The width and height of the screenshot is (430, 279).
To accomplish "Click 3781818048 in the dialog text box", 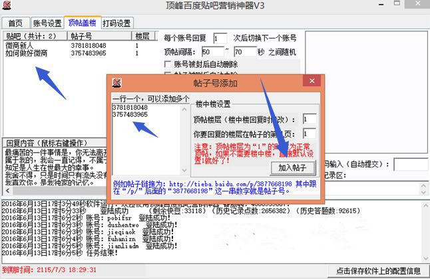I will click(130, 108).
